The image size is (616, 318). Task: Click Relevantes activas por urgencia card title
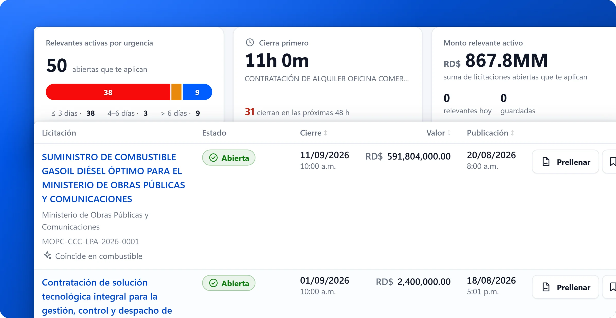(99, 43)
